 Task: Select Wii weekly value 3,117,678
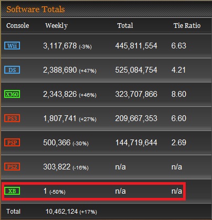pyautogui.click(x=60, y=46)
